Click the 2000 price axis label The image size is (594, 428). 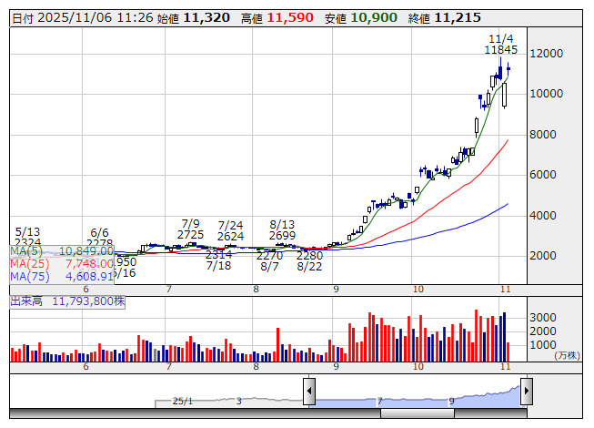pos(543,256)
